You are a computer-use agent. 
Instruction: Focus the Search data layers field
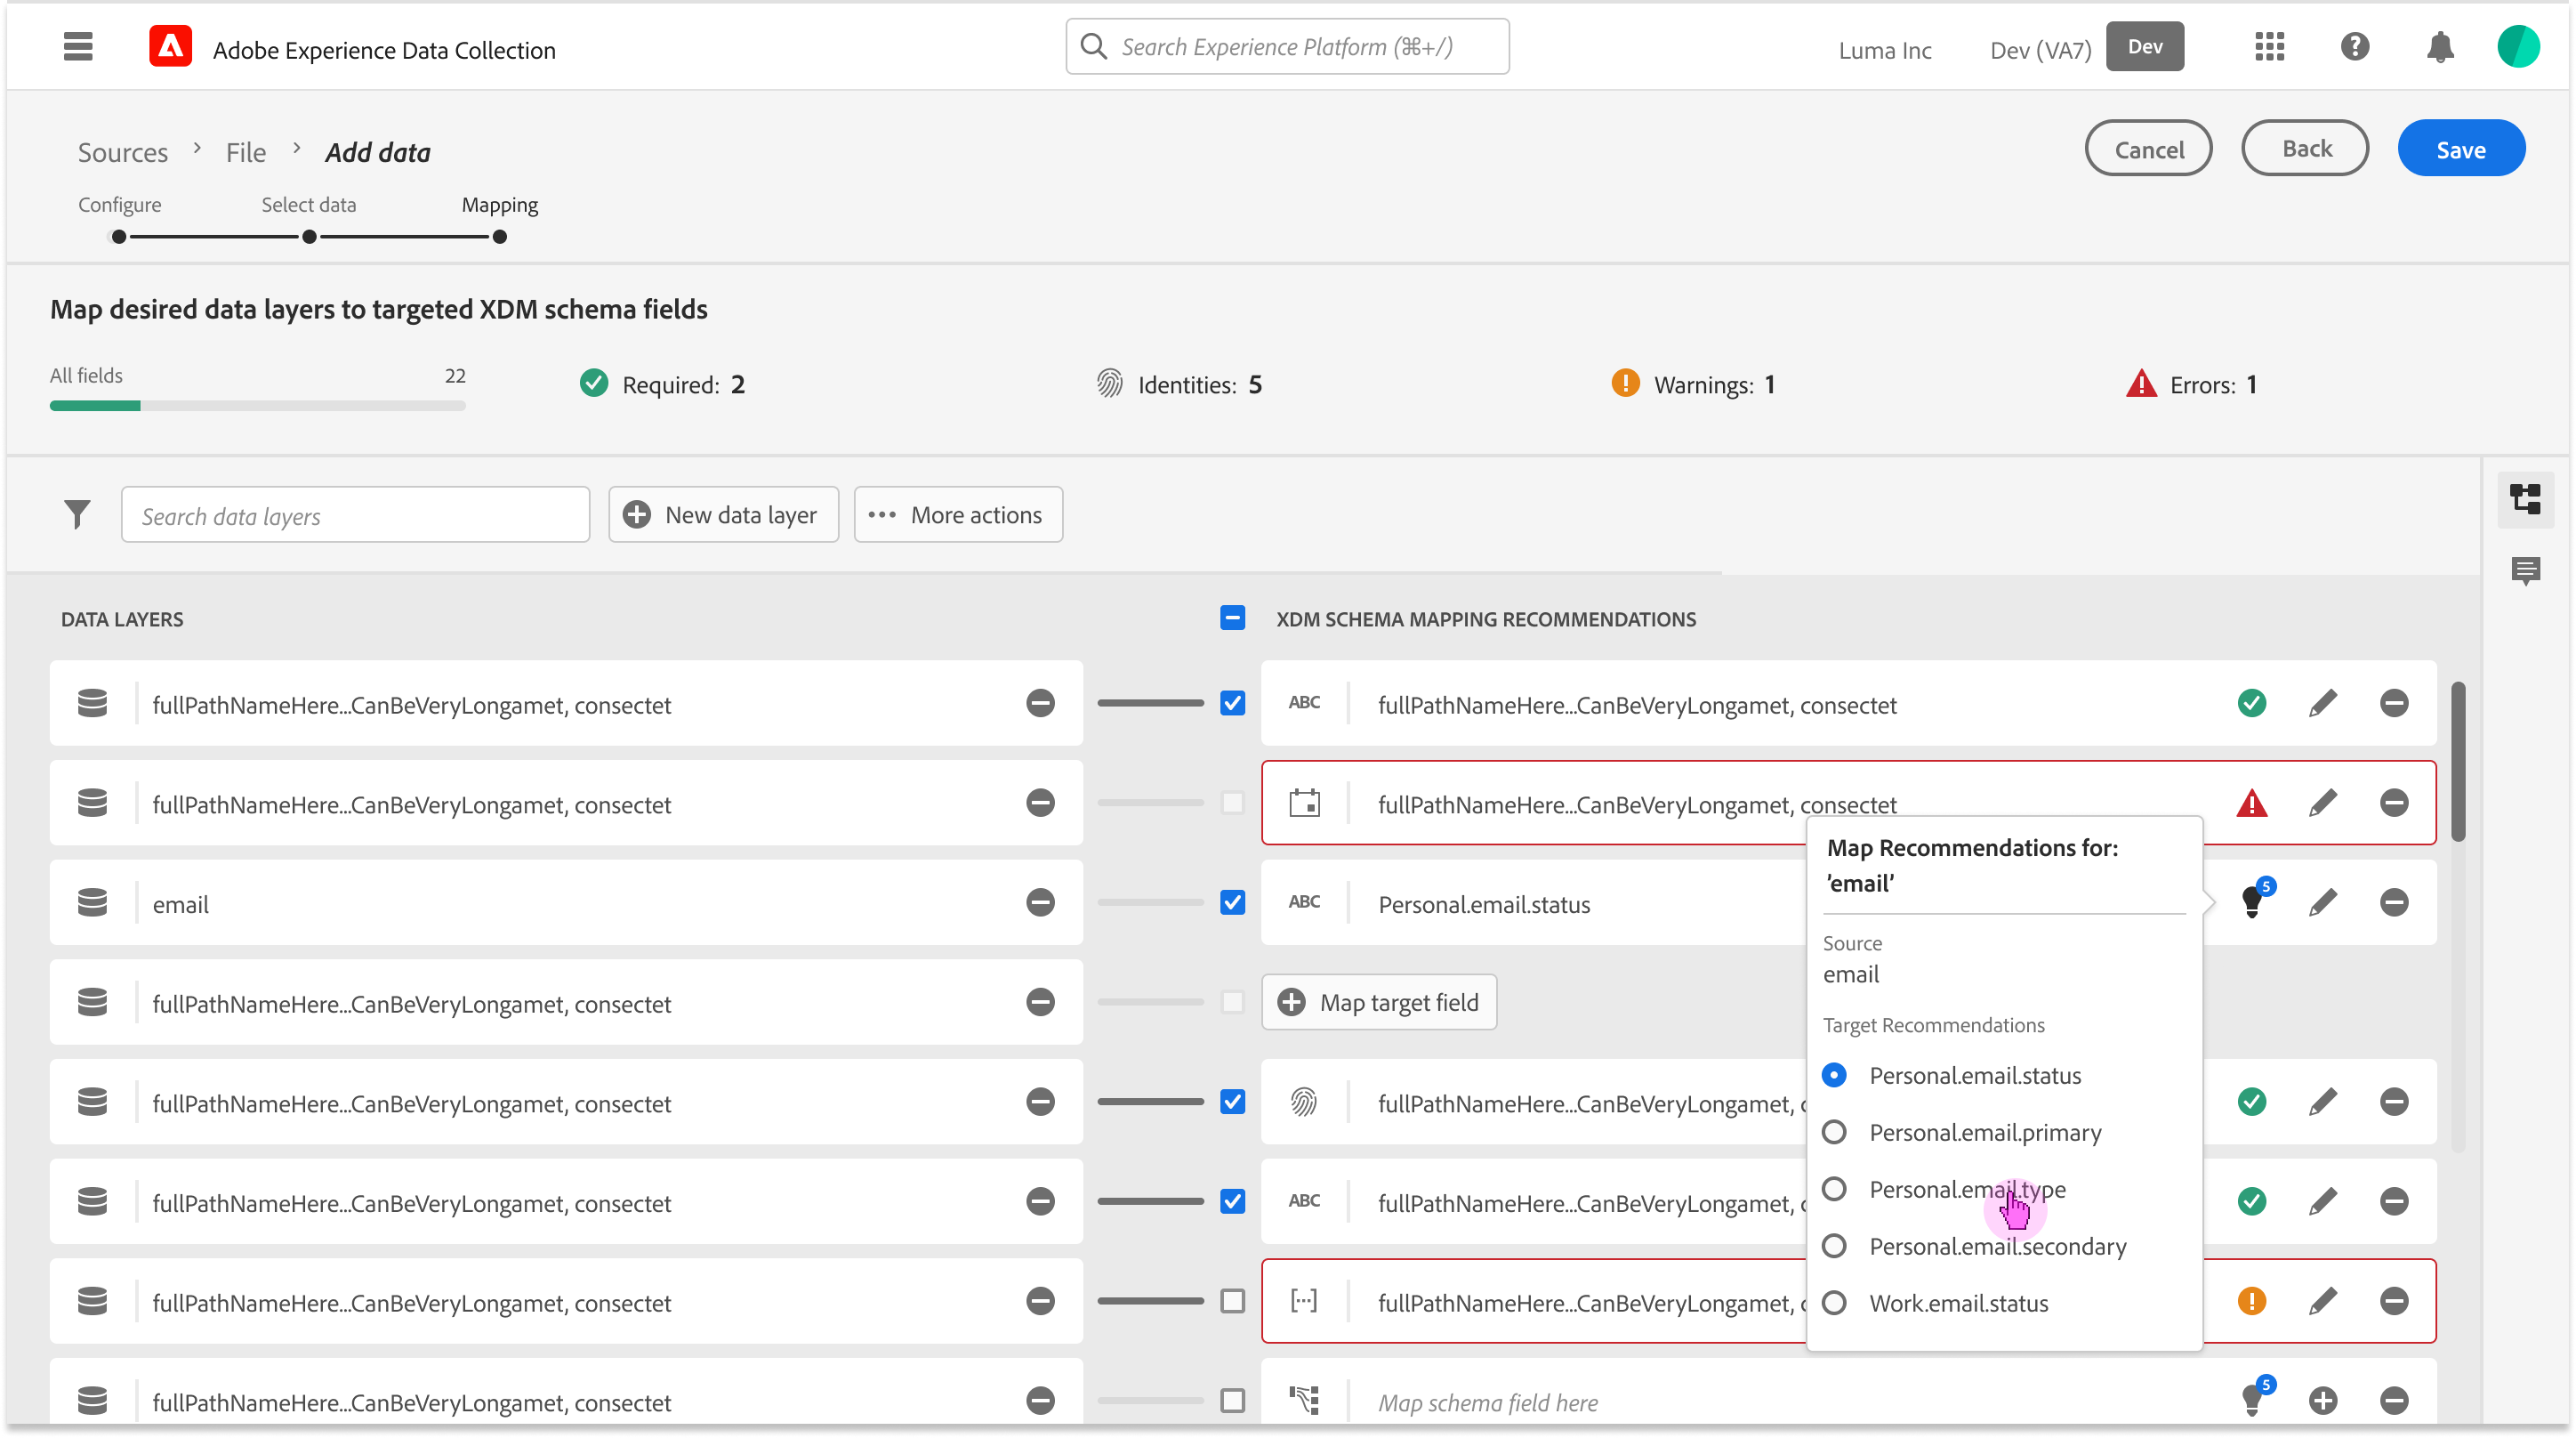355,515
